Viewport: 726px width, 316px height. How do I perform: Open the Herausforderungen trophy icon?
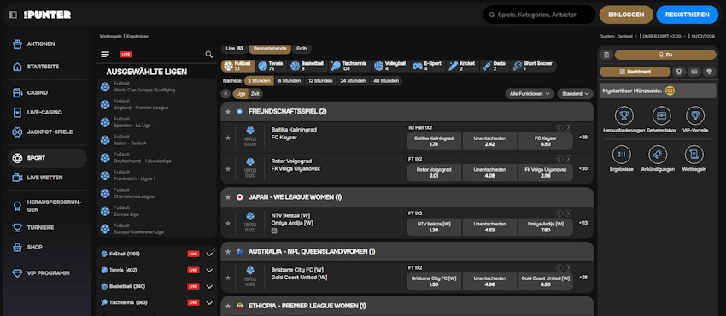tap(624, 115)
